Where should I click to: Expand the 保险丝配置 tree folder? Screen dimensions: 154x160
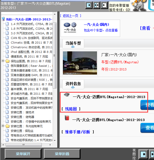(3, 61)
